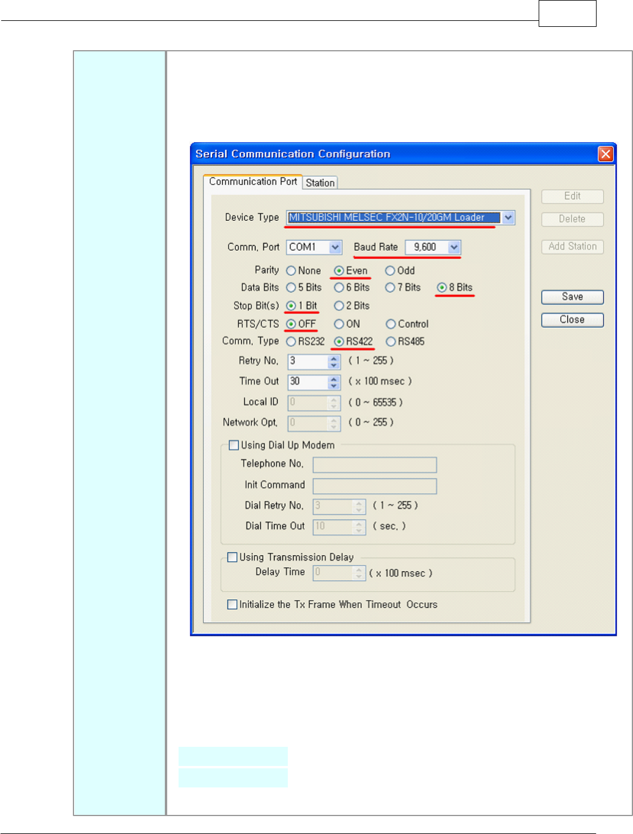Select RS485 communication type
Image resolution: width=633 pixels, height=834 pixels.
391,341
